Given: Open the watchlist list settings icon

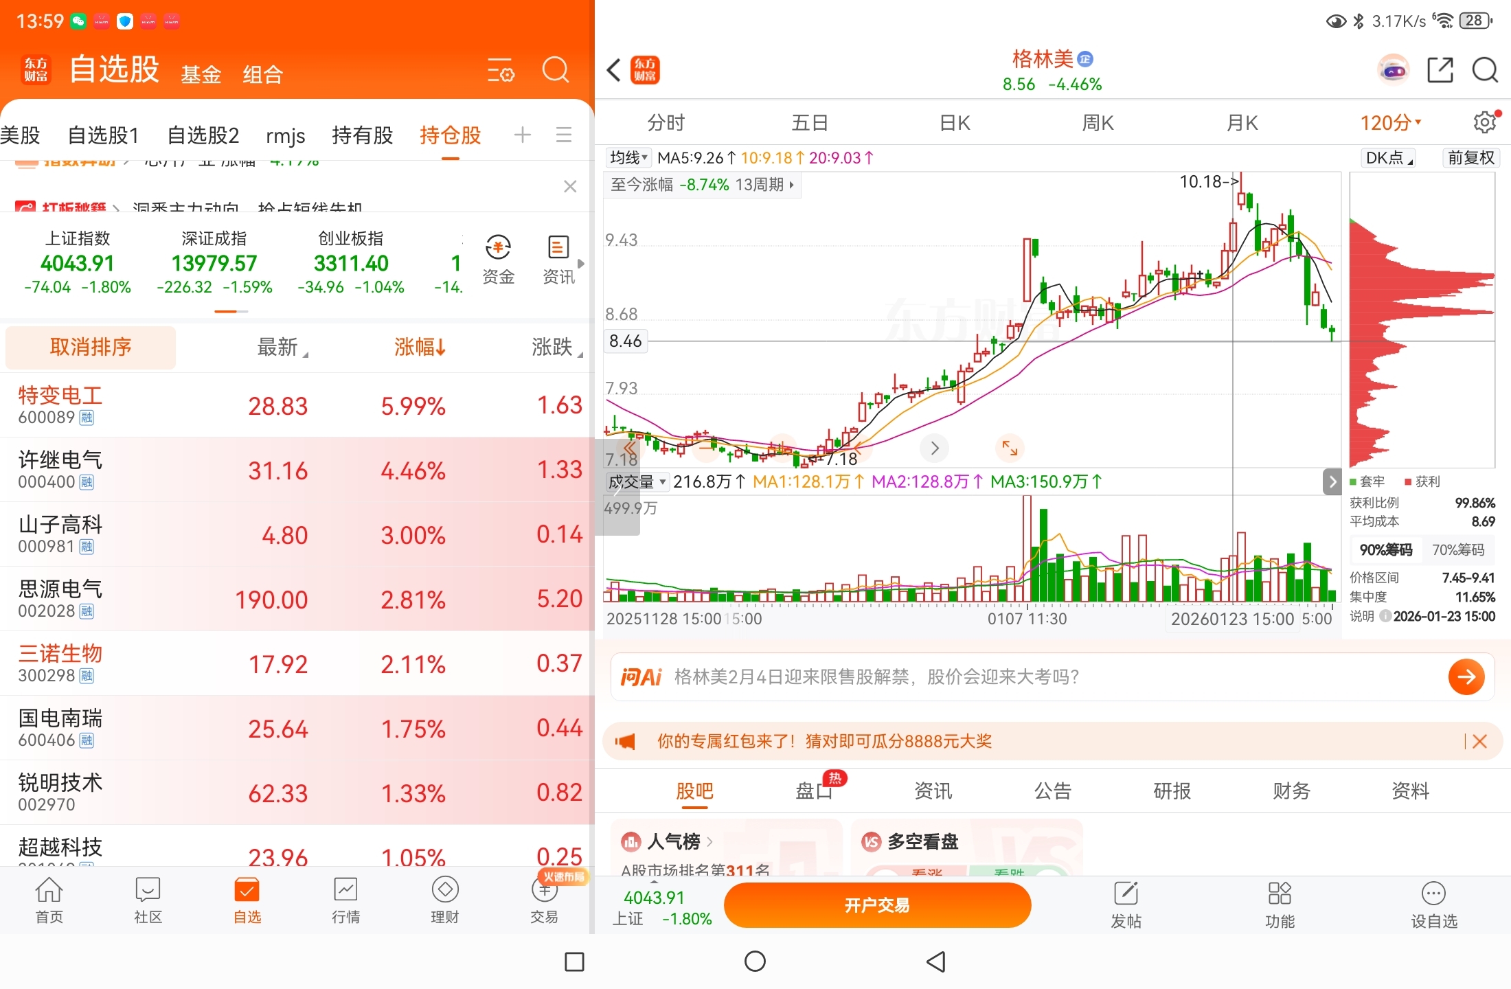Looking at the screenshot, I should pyautogui.click(x=501, y=70).
